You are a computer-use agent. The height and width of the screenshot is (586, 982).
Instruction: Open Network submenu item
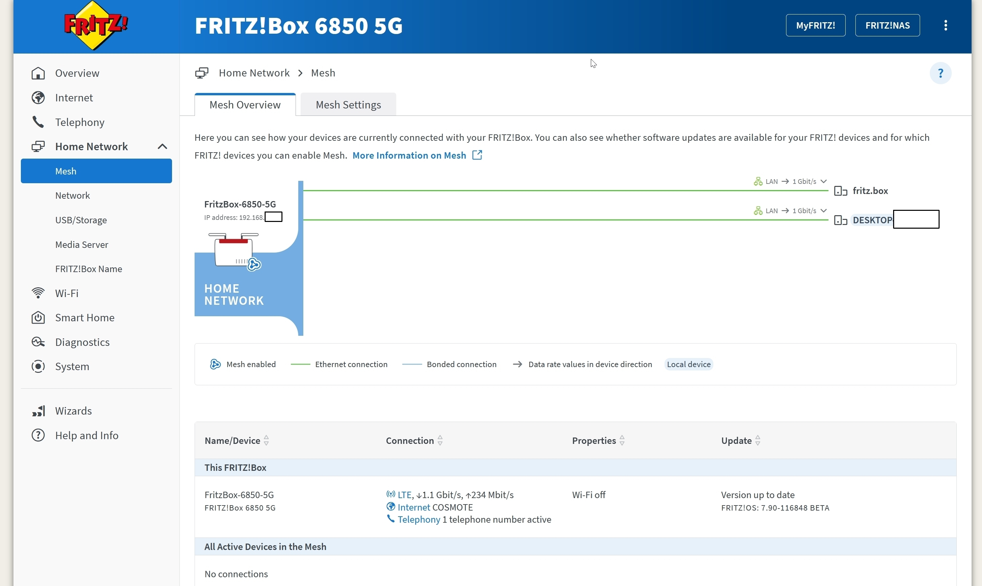coord(73,195)
